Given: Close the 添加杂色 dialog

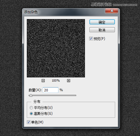Looking at the screenshot, I should point(112,11).
